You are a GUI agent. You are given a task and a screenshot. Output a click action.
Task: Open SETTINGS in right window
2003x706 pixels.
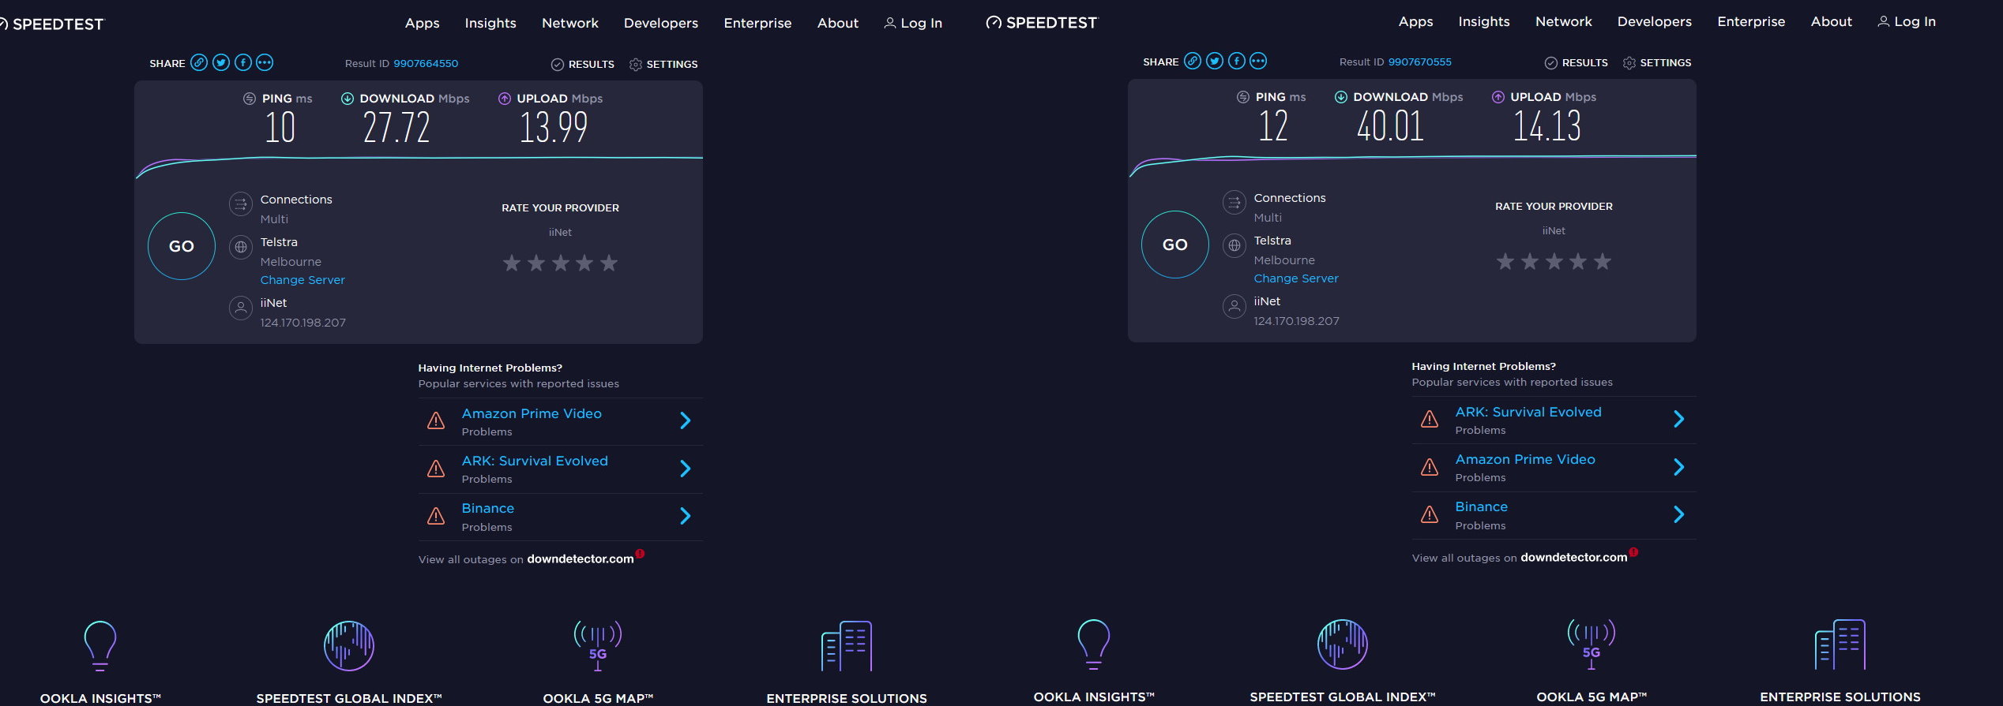pos(1657,62)
